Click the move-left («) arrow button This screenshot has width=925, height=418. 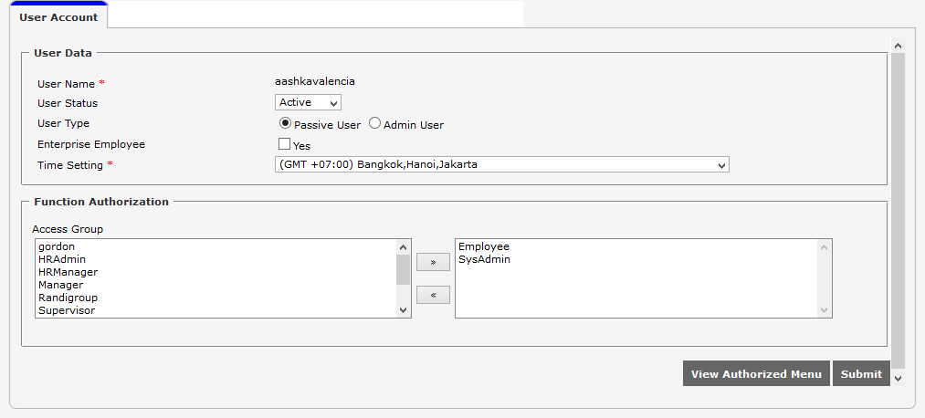coord(433,296)
